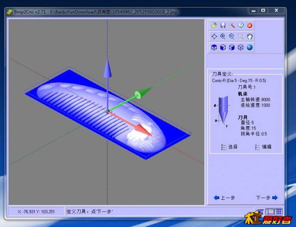Click 选择 to choose a tool
This screenshot has height=227, width=296.
(230, 147)
